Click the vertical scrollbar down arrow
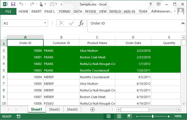Viewport: 187px width, 120px height. click(184, 104)
